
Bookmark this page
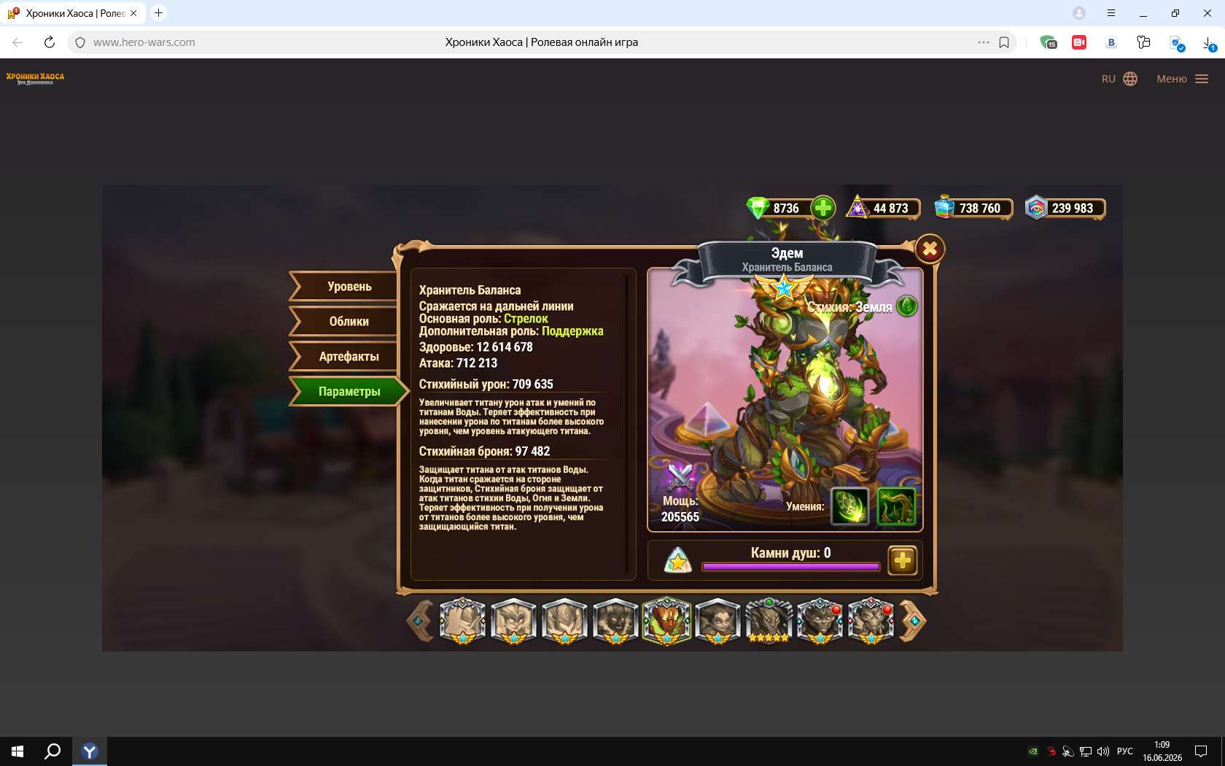(1004, 42)
